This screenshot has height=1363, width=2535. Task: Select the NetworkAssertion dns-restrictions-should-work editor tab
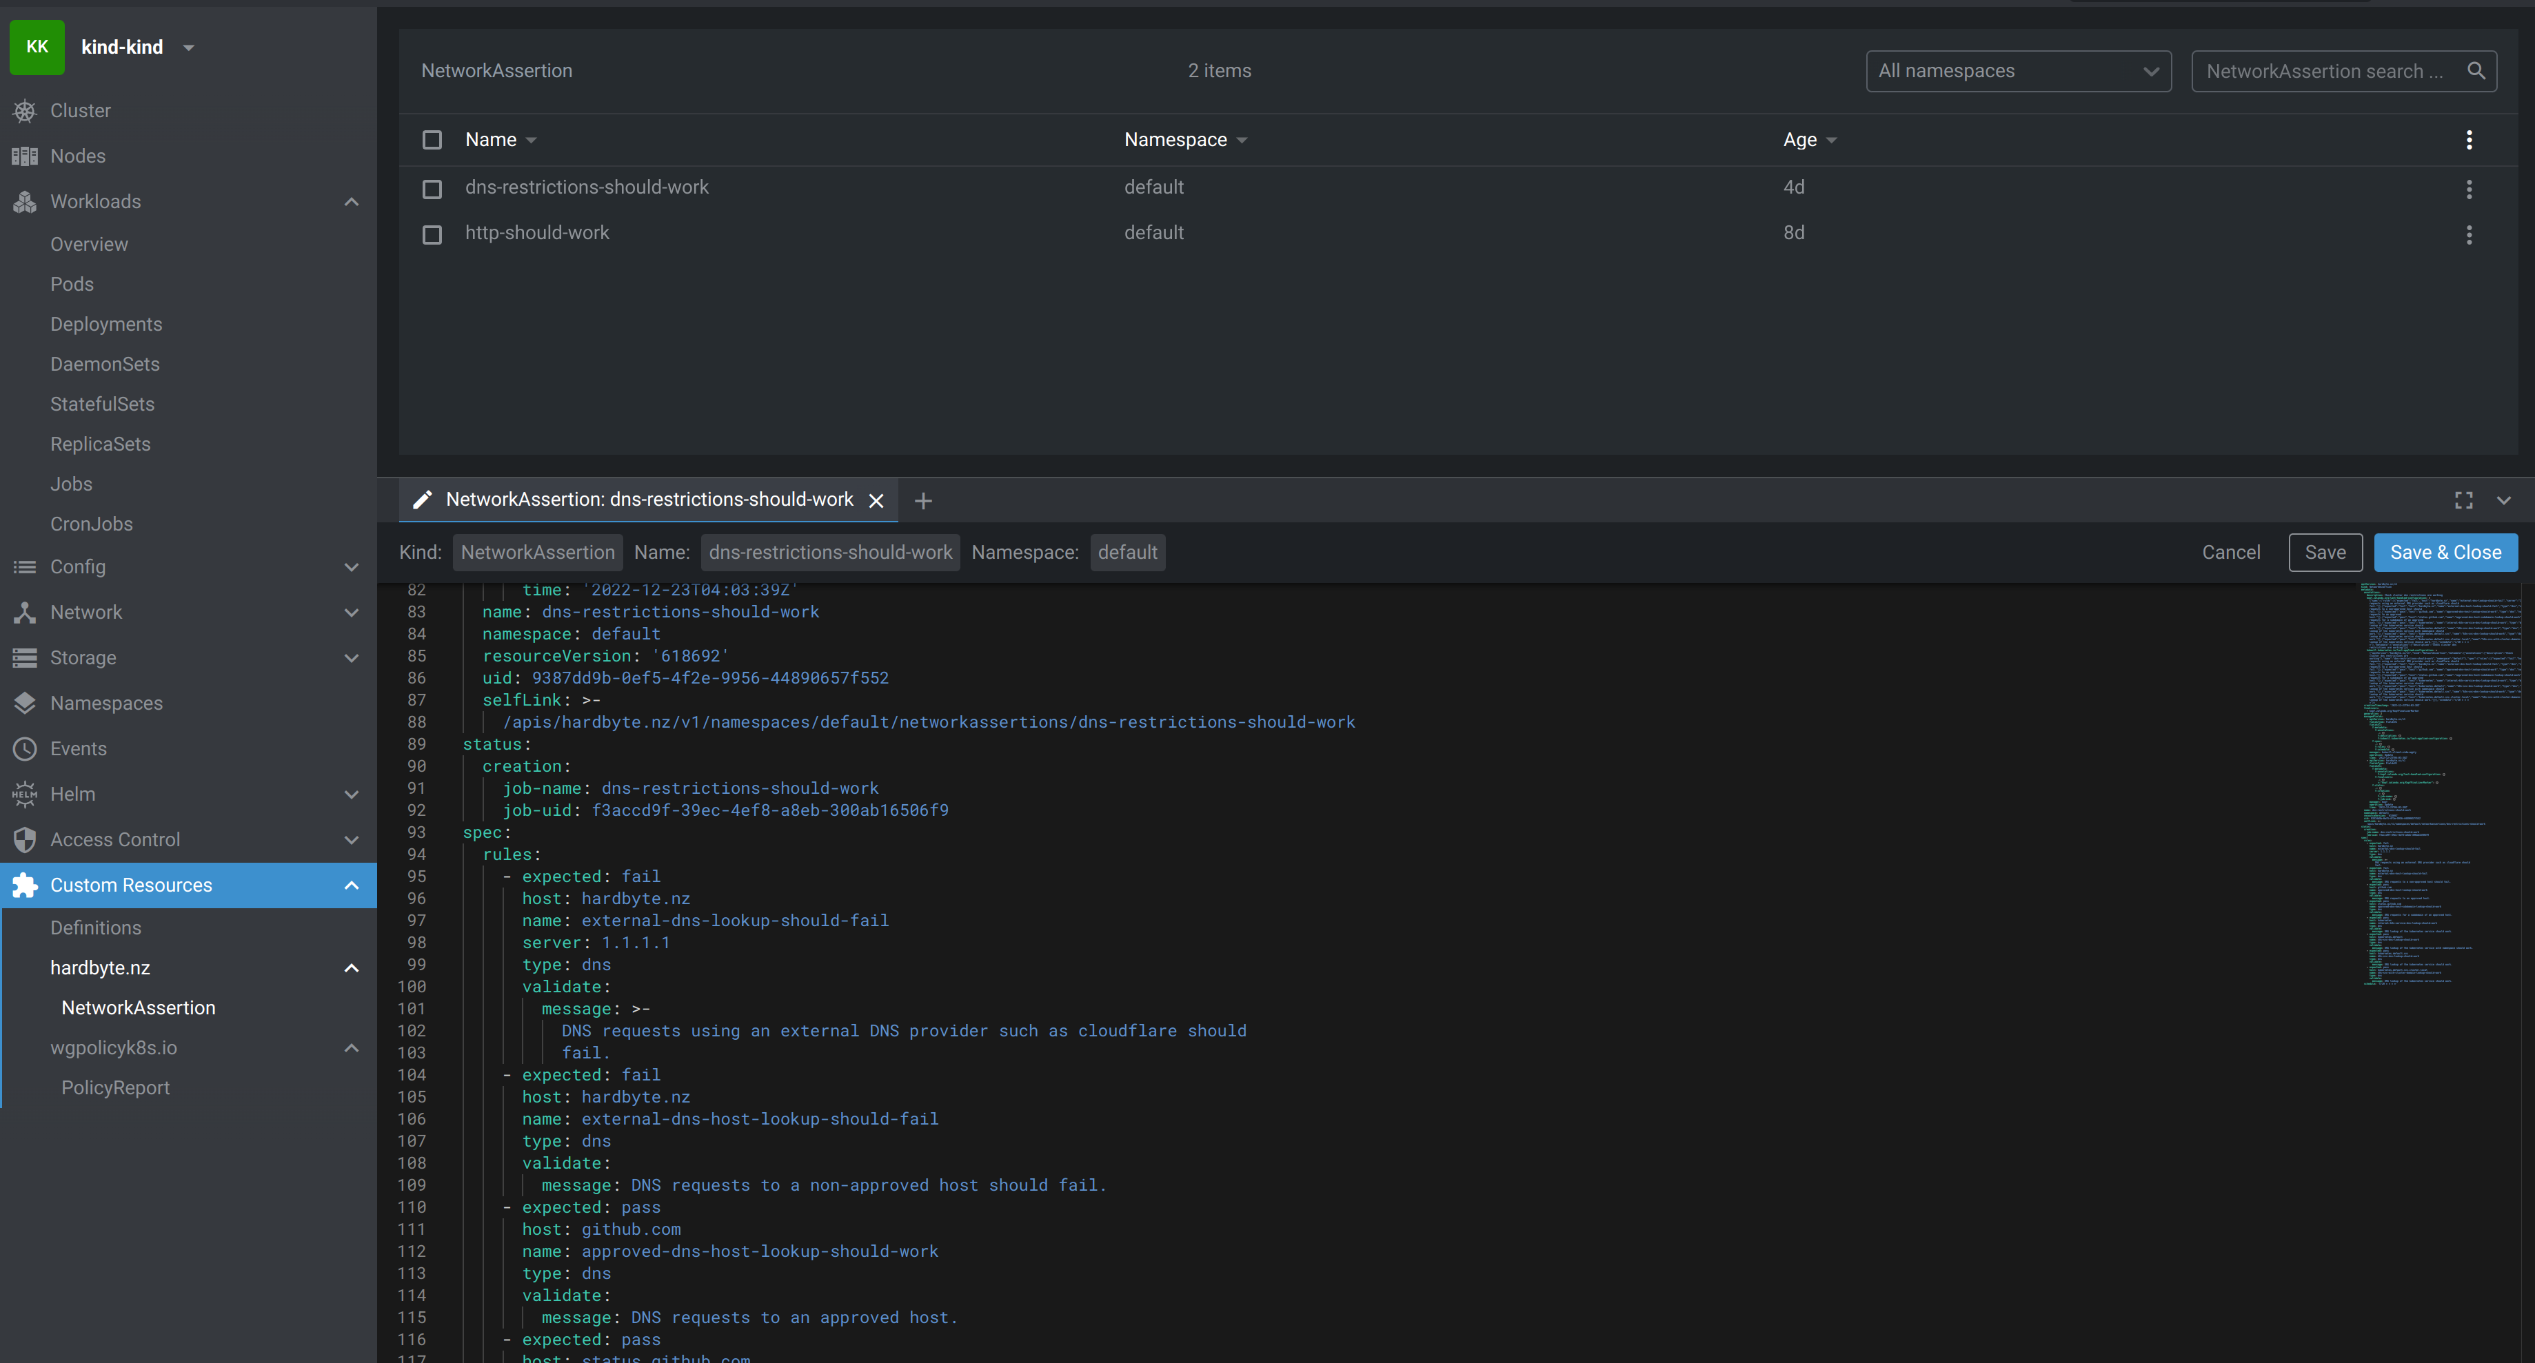point(649,500)
